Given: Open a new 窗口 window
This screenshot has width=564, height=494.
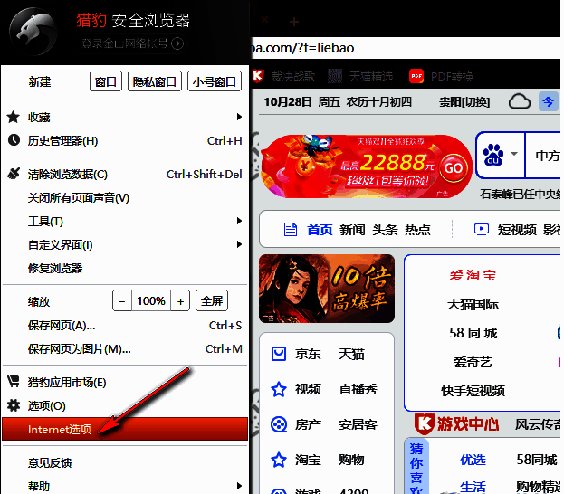Looking at the screenshot, I should [106, 81].
